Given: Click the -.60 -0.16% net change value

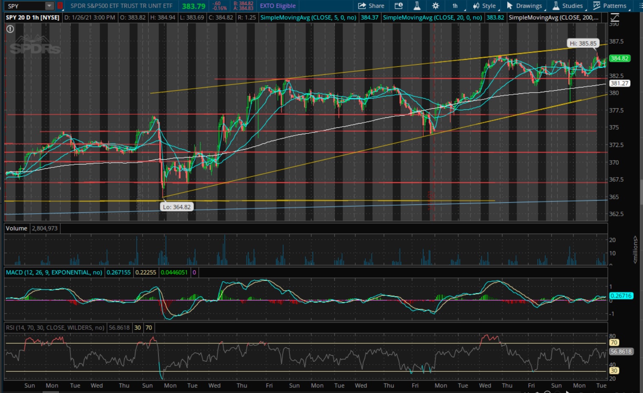Looking at the screenshot, I should tap(219, 6).
